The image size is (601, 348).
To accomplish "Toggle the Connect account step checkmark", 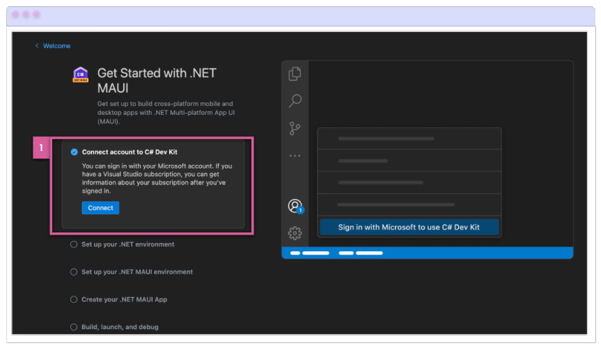I will pyautogui.click(x=74, y=152).
